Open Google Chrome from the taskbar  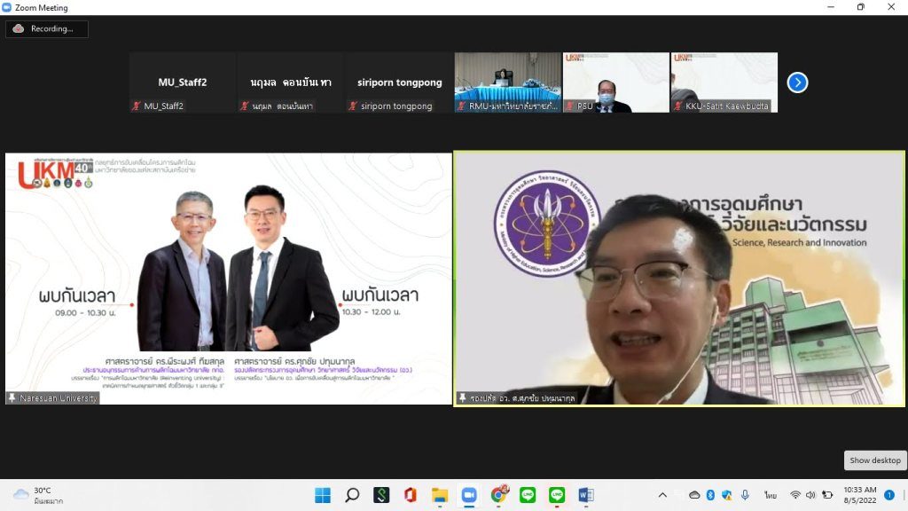498,495
